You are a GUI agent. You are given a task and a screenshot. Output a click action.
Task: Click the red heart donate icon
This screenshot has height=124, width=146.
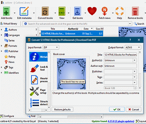tap(92, 11)
